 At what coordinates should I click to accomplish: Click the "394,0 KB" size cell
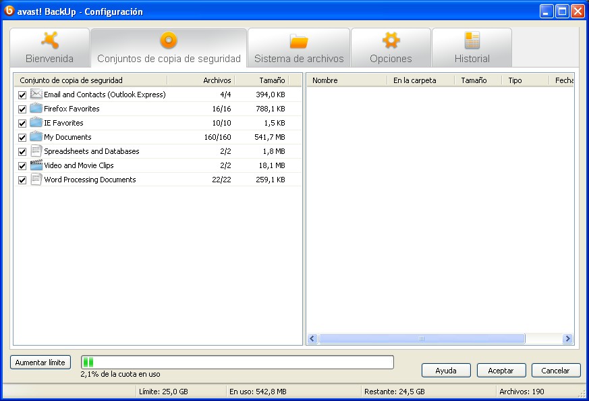(271, 95)
